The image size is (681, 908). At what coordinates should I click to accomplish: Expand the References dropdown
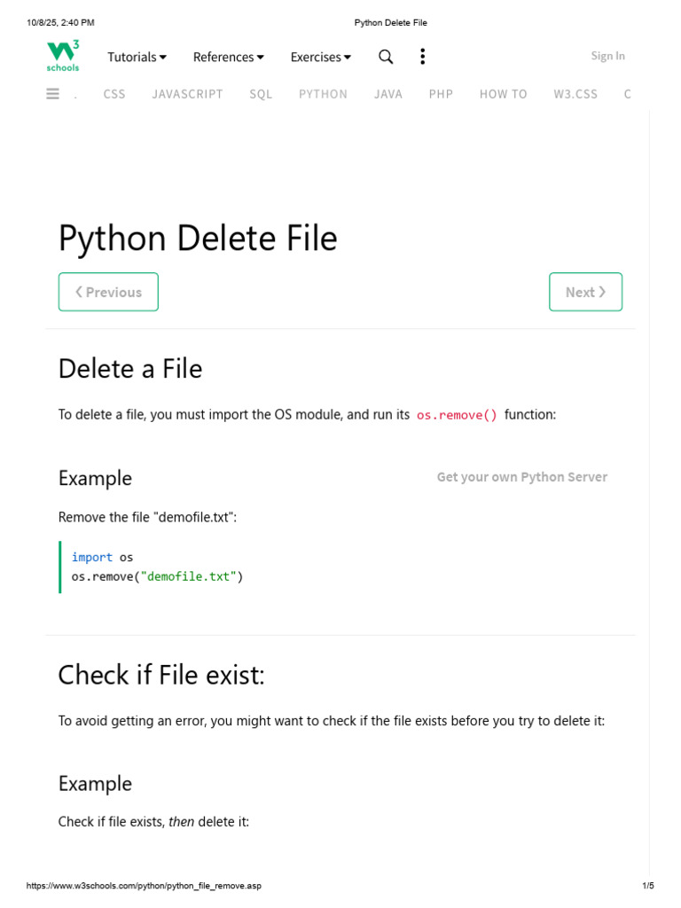pos(229,57)
